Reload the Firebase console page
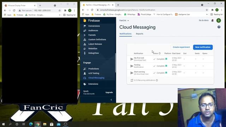 [92, 10]
